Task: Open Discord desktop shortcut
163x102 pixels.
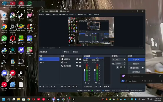Action: [4, 74]
